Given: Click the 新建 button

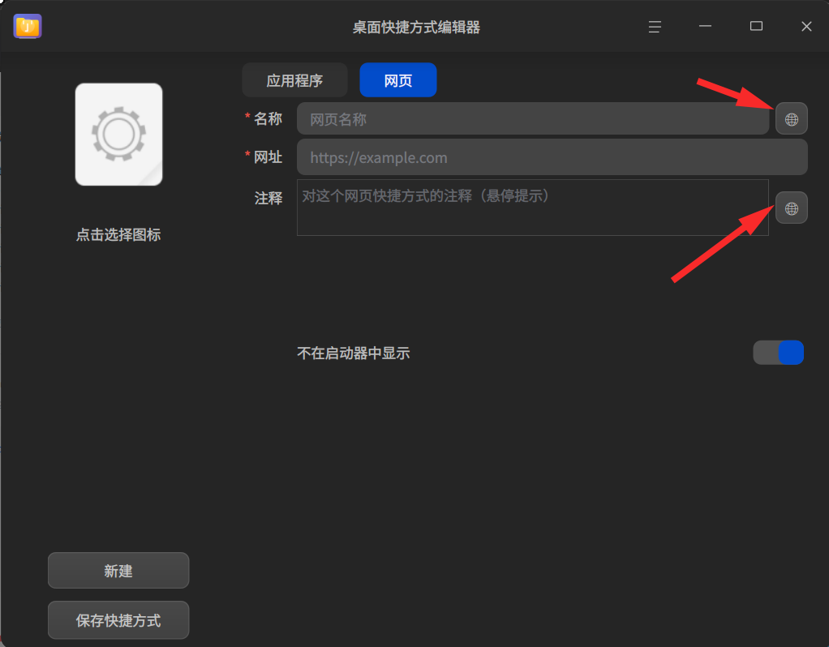Looking at the screenshot, I should (x=118, y=571).
